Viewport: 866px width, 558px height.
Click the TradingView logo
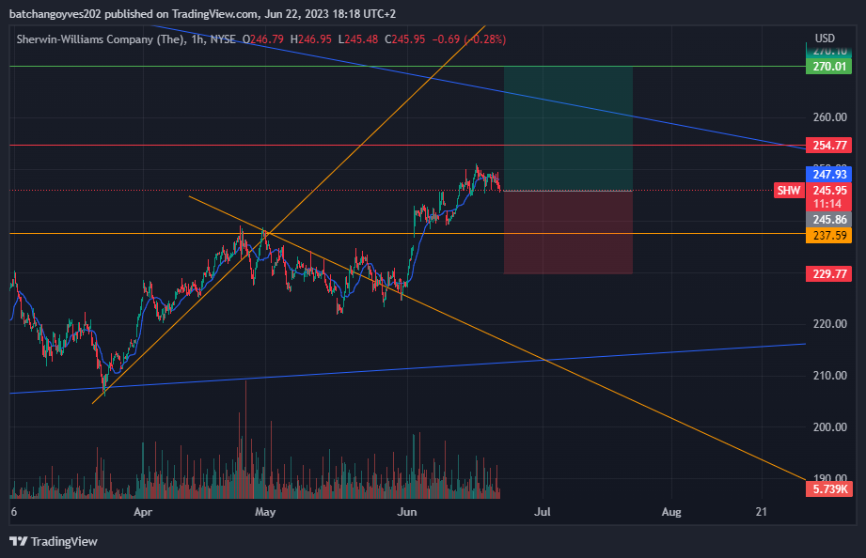pos(54,541)
